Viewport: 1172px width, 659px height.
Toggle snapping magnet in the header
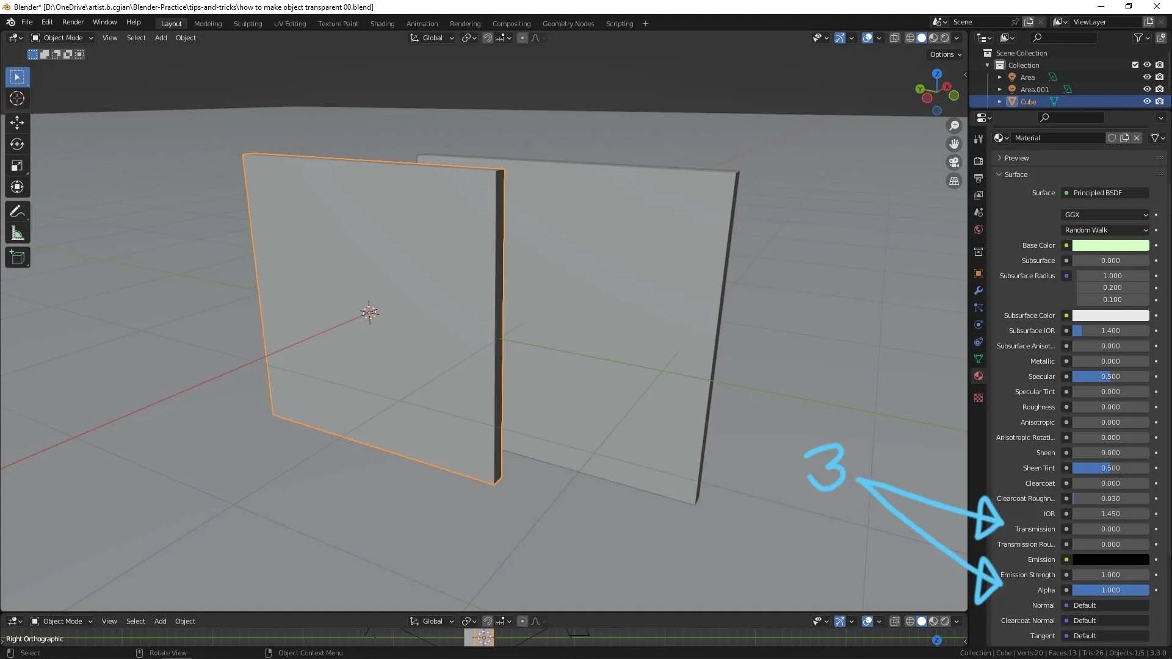[488, 37]
